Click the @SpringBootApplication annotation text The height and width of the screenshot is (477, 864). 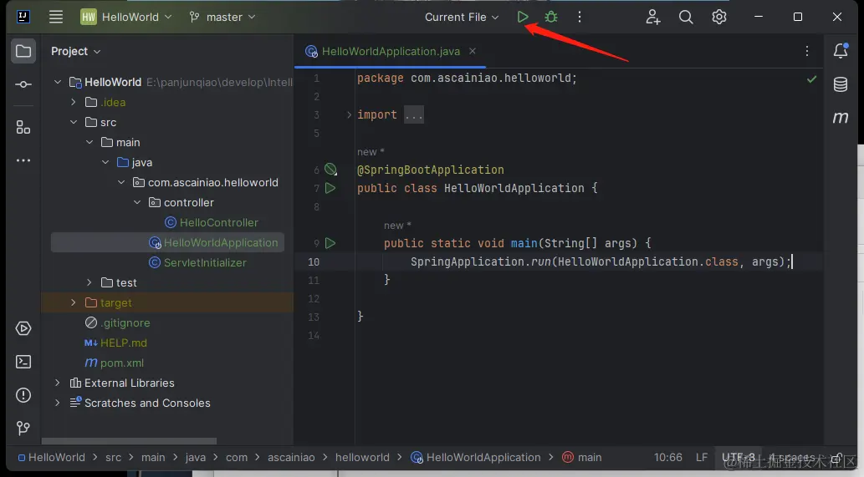[x=431, y=170]
